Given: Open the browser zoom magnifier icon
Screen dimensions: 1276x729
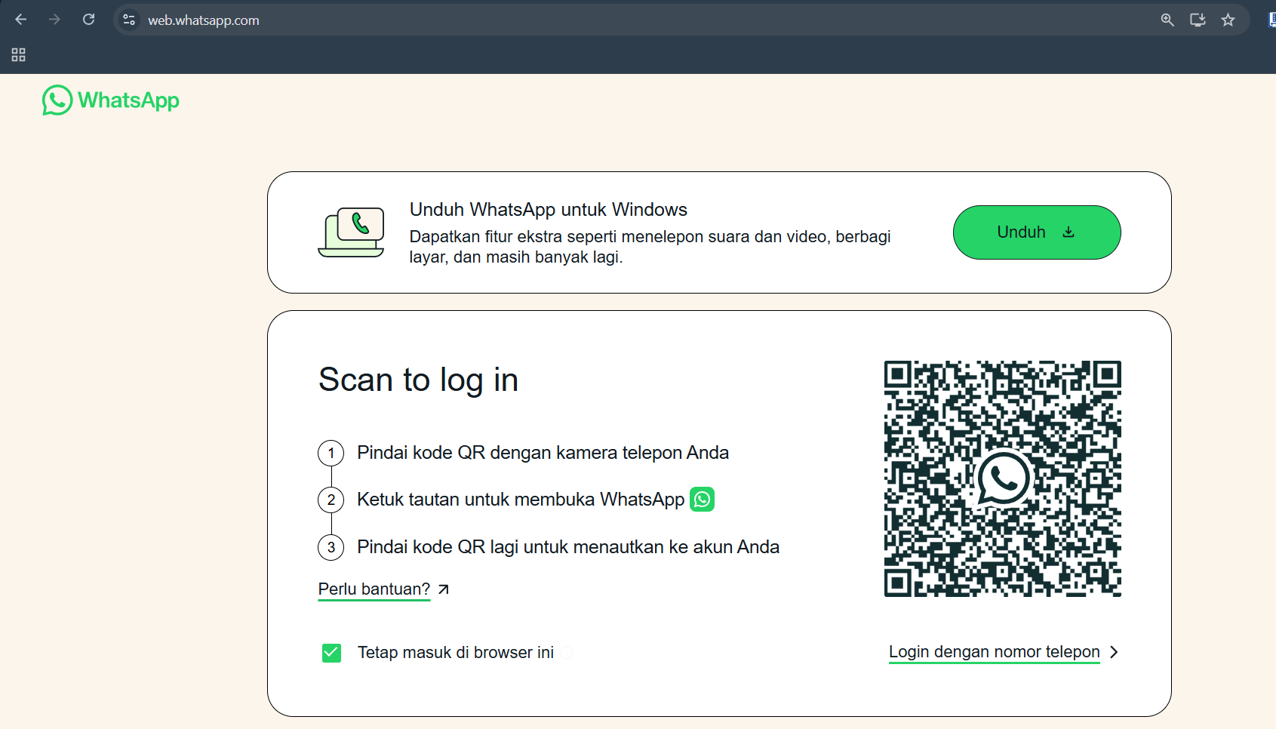Looking at the screenshot, I should click(x=1167, y=20).
